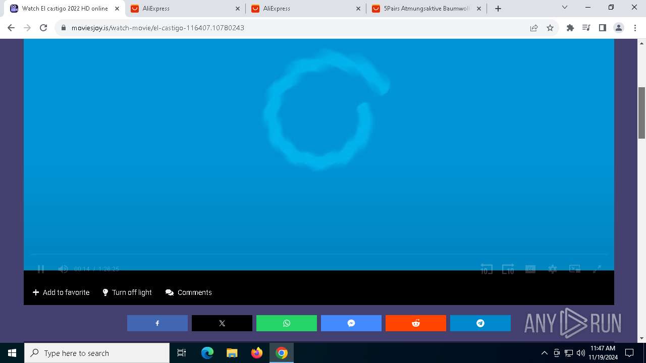Viewport: 646px width, 363px height.
Task: Share the movie on Reddit
Action: (416, 323)
